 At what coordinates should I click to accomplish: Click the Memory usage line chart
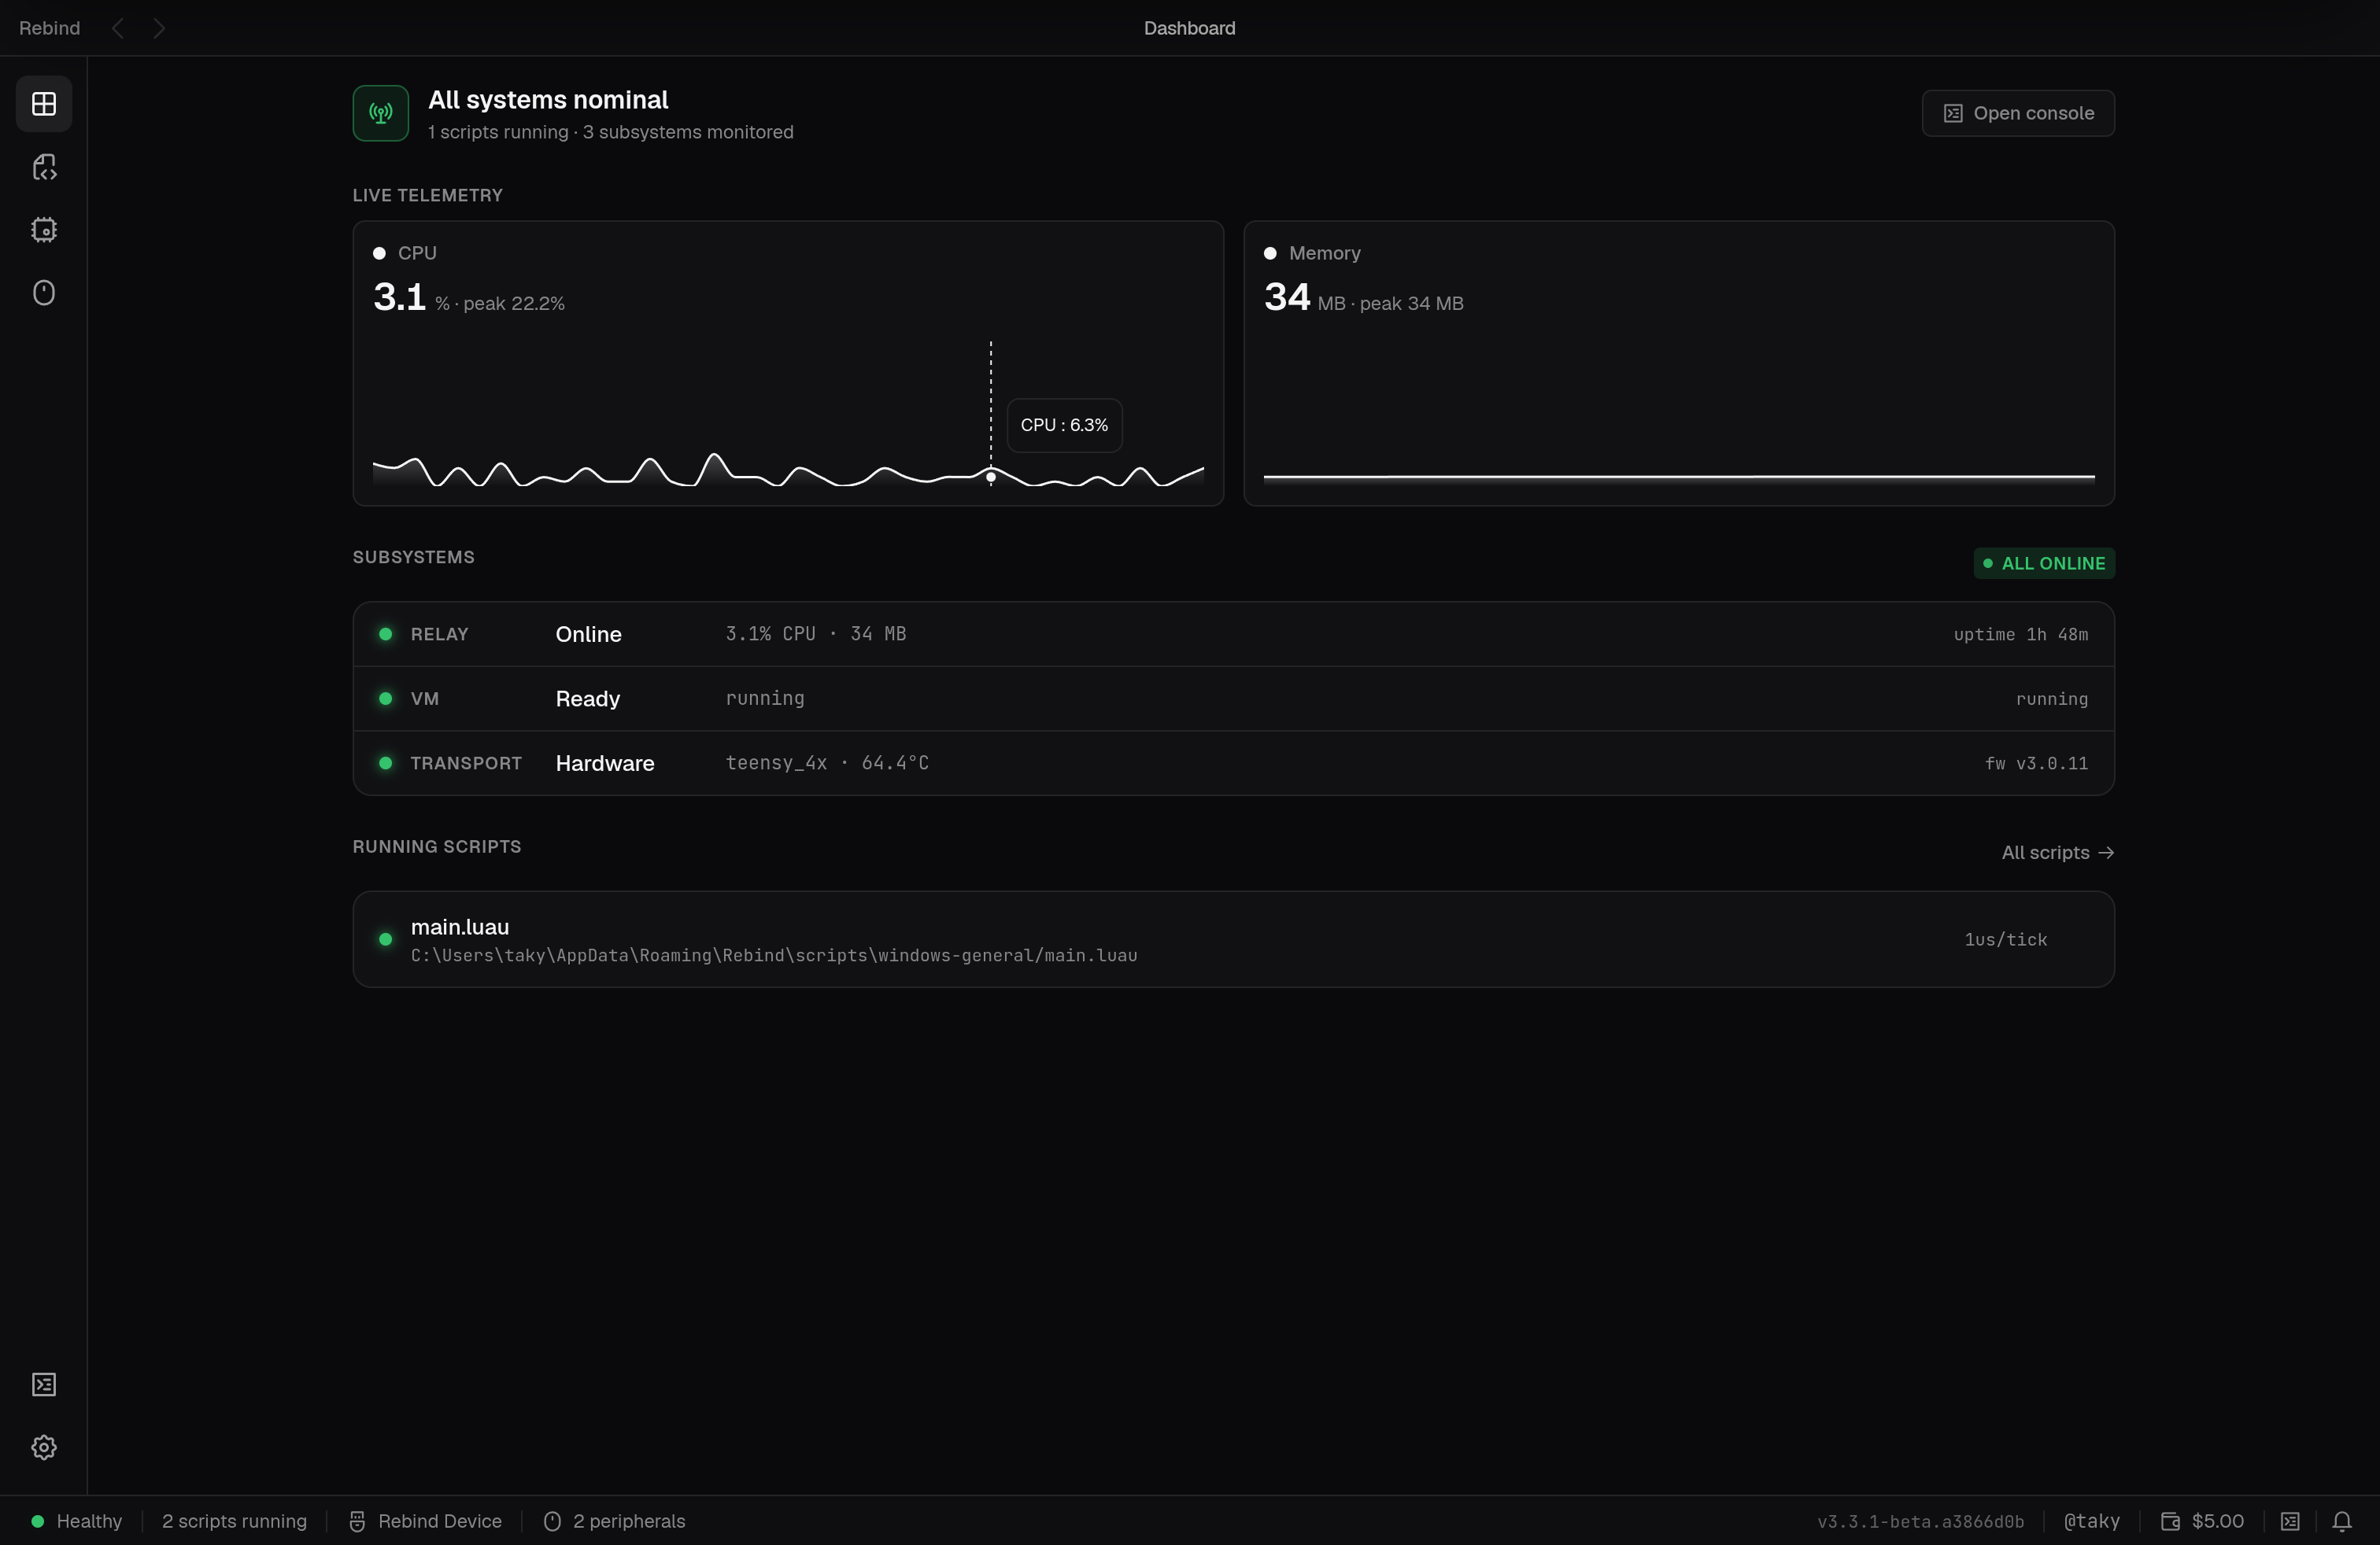pos(1678,478)
